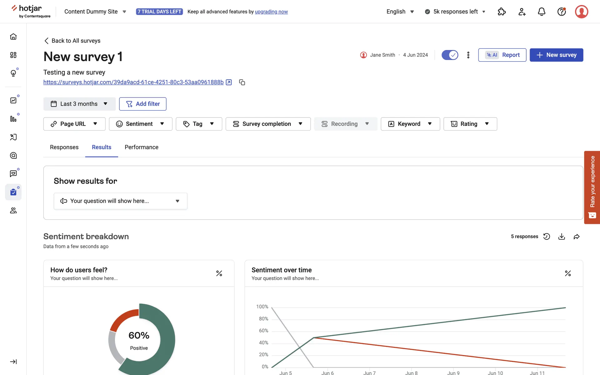
Task: Switch to the Performance tab
Action: (141, 147)
